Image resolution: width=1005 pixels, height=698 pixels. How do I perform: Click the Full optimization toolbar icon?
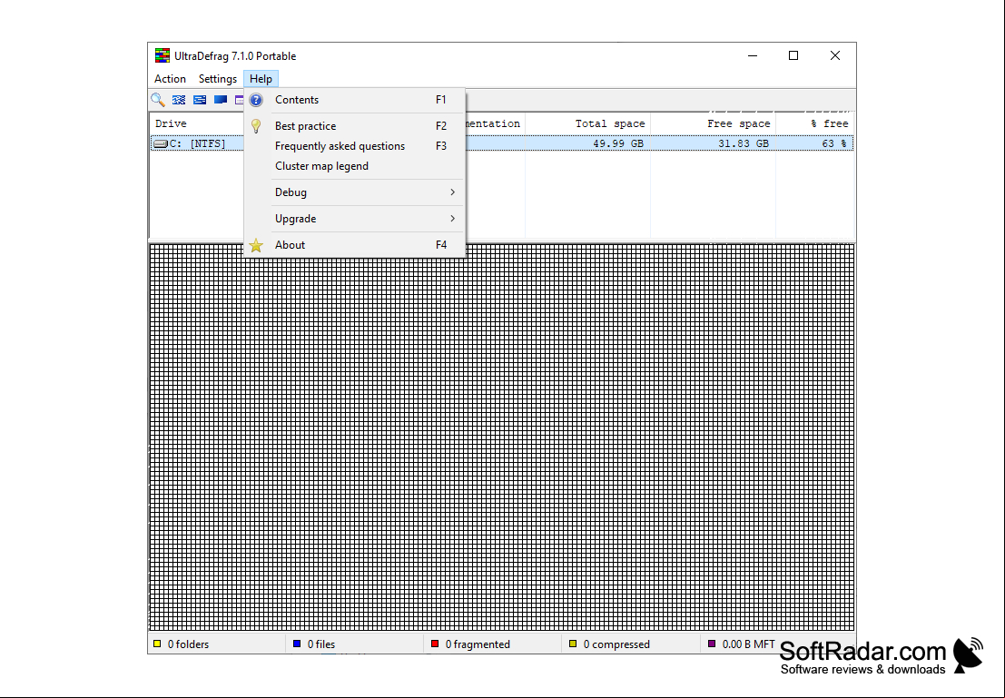point(221,100)
